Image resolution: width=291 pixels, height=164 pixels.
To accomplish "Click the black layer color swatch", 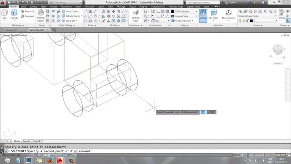I will (x=251, y=21).
